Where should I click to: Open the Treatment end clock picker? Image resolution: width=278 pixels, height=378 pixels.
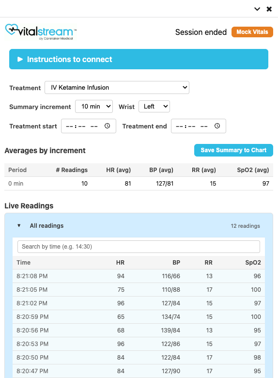(x=217, y=126)
